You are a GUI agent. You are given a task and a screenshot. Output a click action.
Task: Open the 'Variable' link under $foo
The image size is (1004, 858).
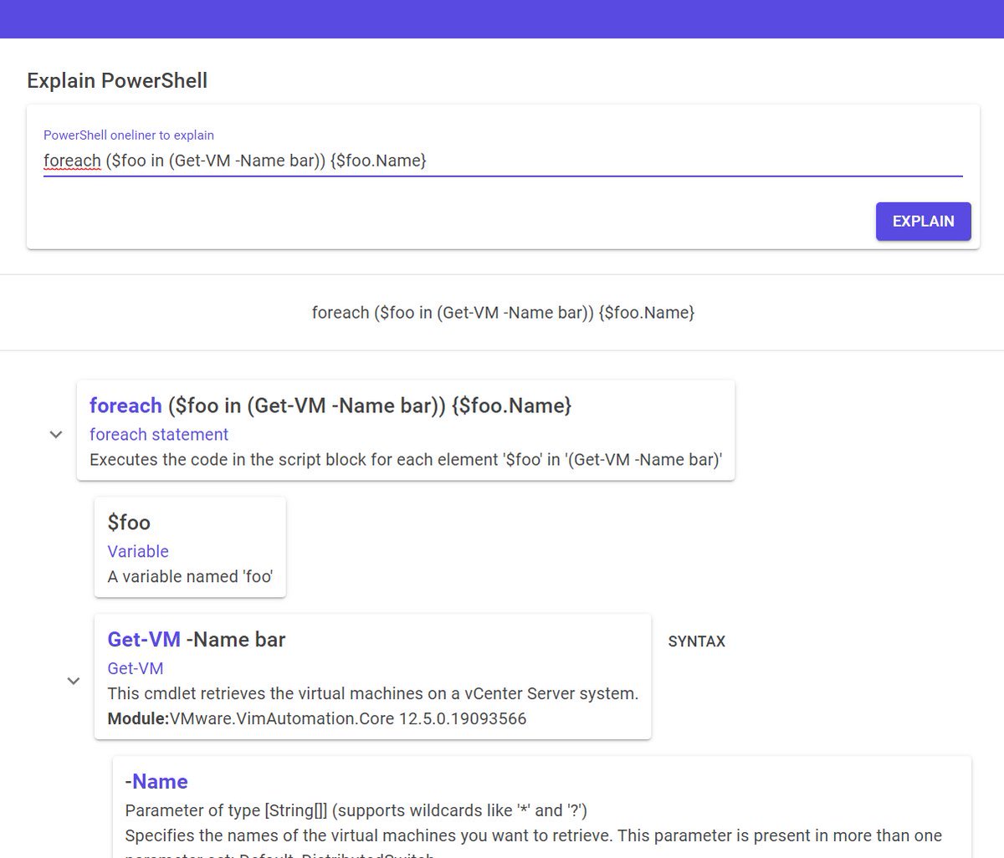pyautogui.click(x=138, y=551)
